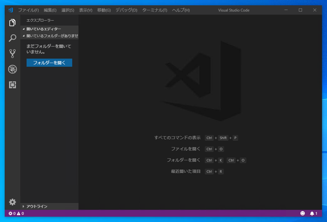Click the エクスプローラー panel title
327x222 pixels.
40,20
